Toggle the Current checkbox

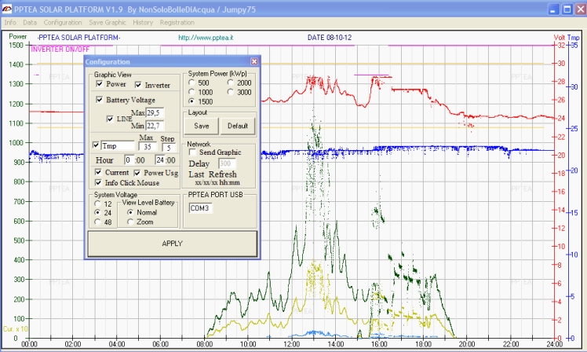point(98,172)
